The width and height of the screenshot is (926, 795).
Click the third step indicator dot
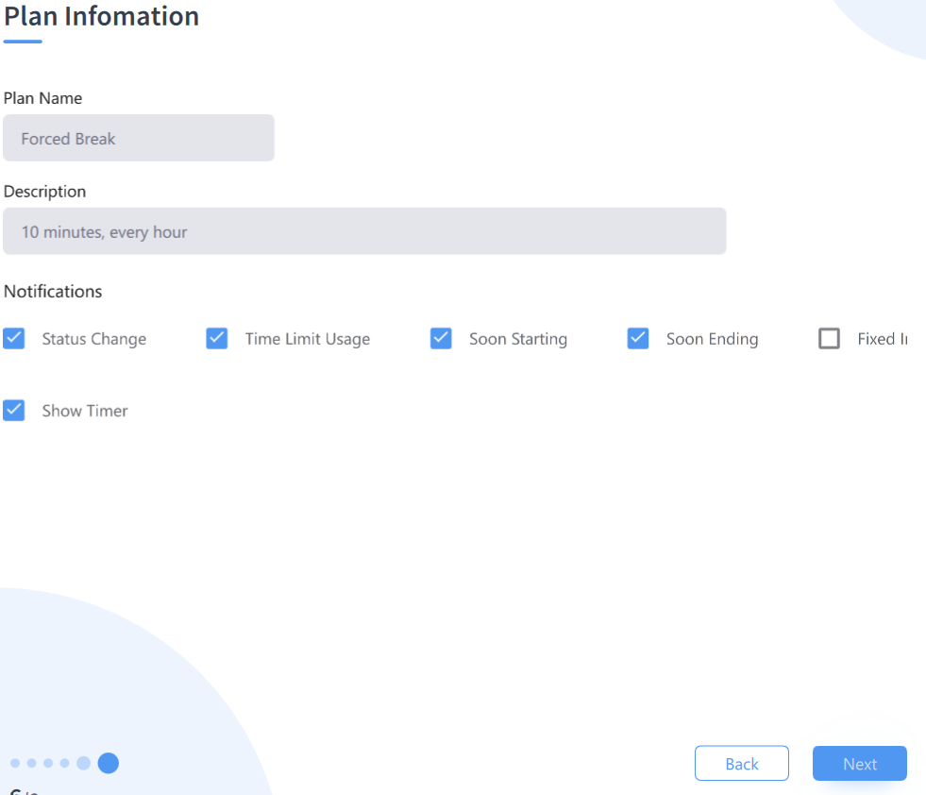point(48,763)
